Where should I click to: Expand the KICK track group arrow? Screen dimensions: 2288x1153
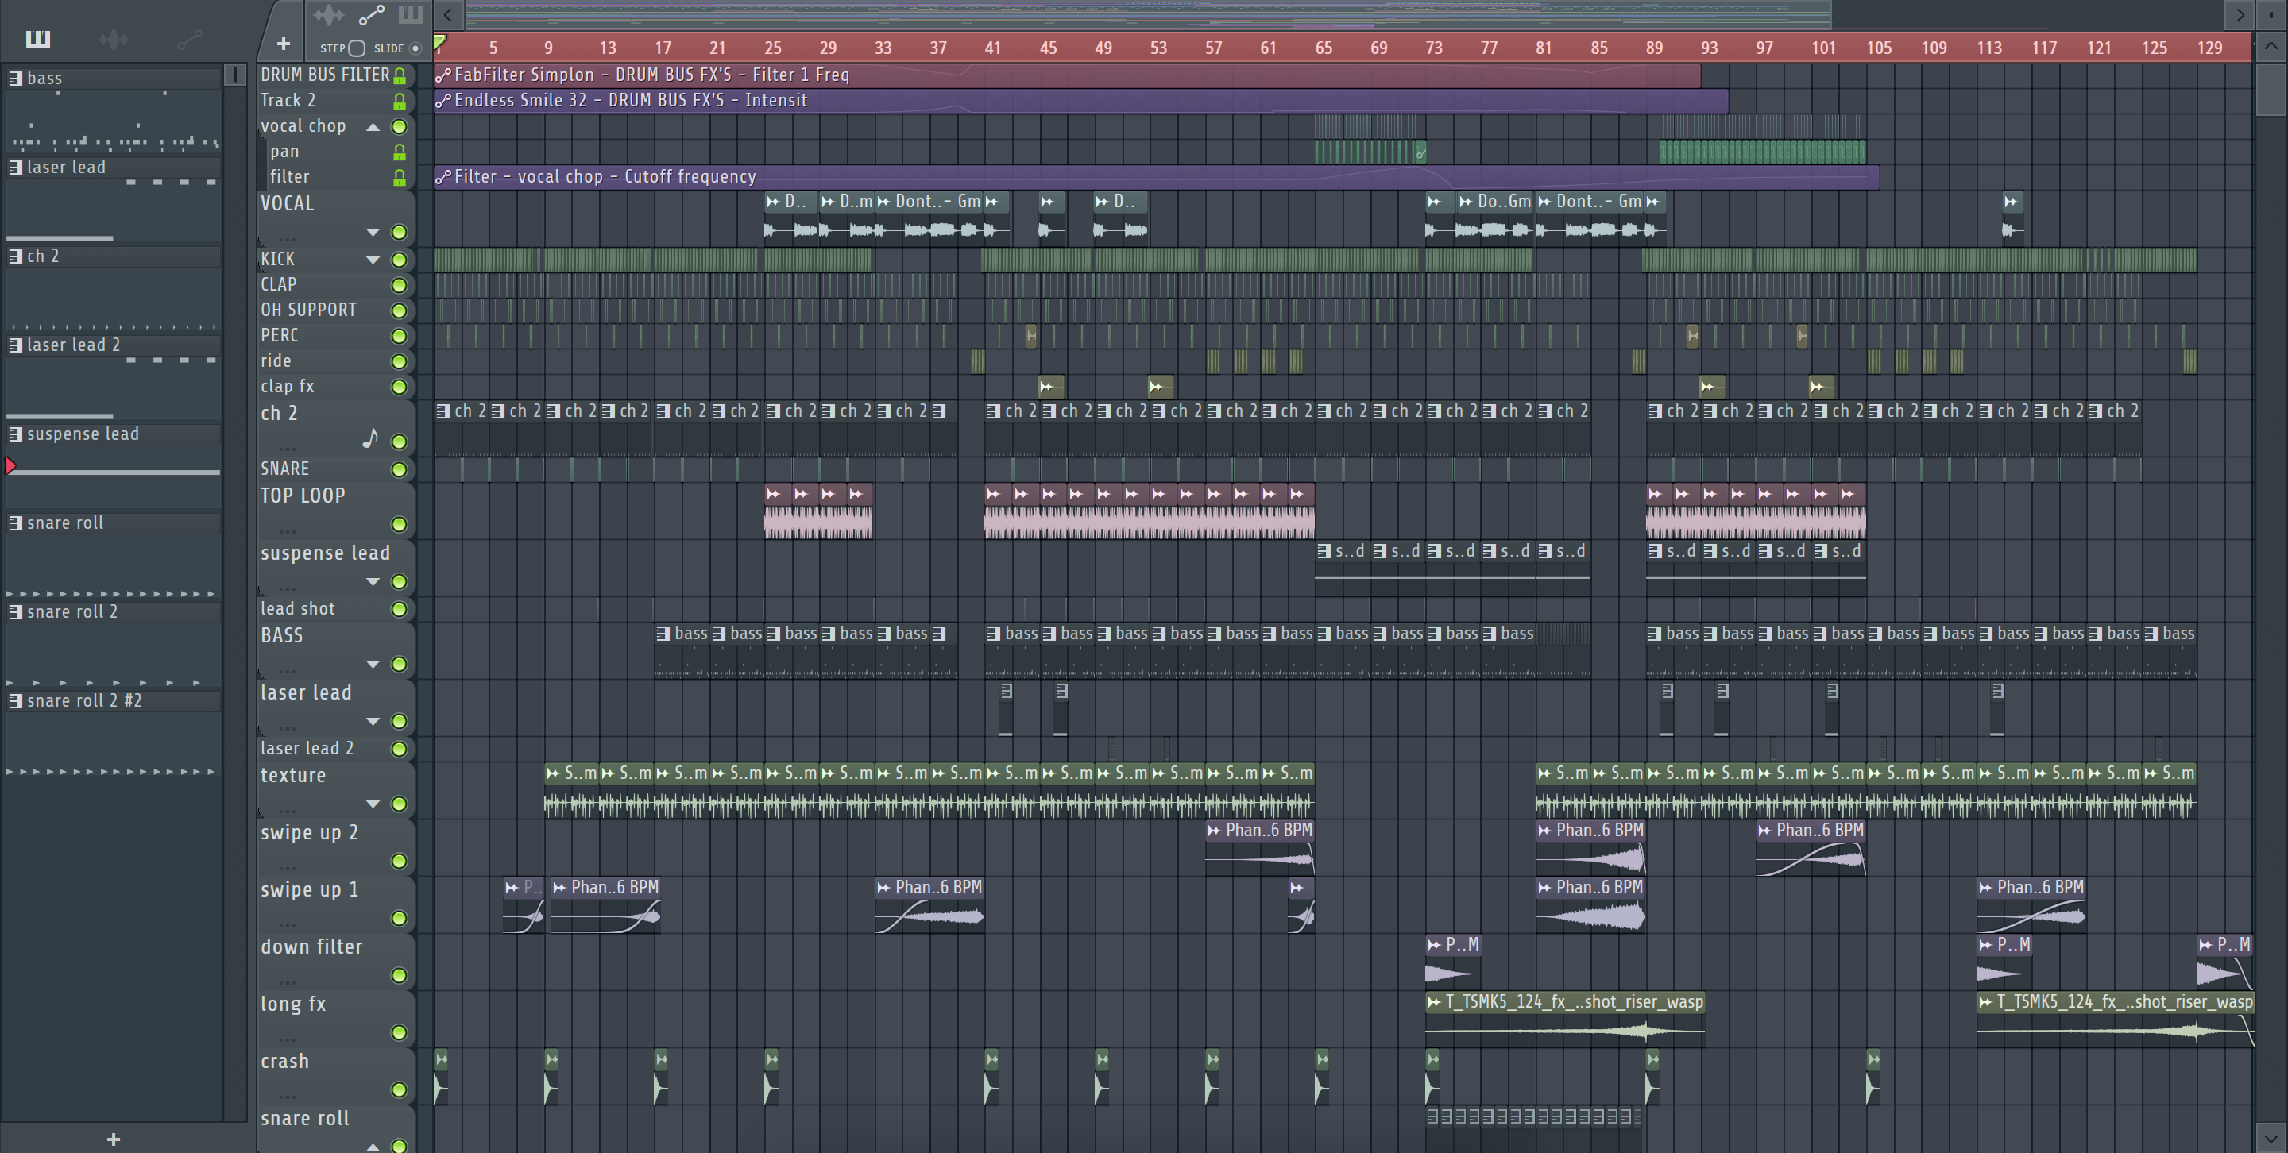(373, 260)
